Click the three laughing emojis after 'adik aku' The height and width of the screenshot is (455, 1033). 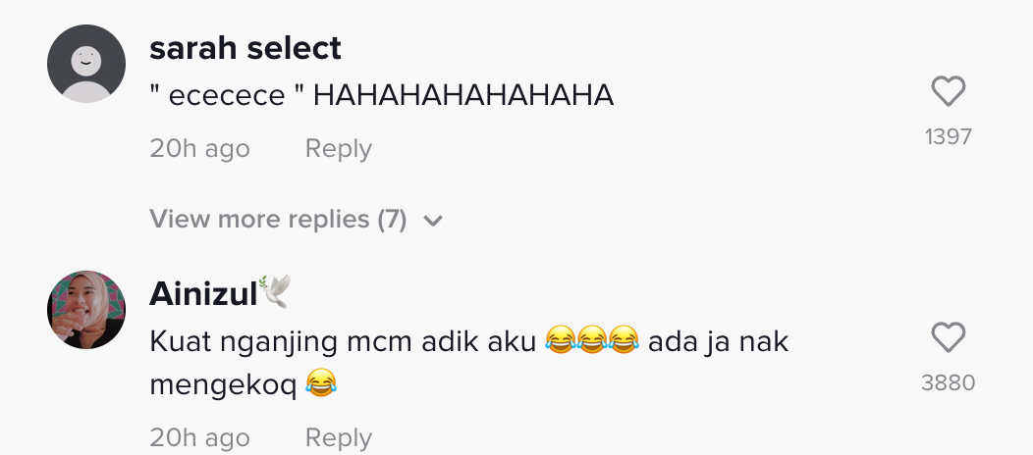coord(591,342)
